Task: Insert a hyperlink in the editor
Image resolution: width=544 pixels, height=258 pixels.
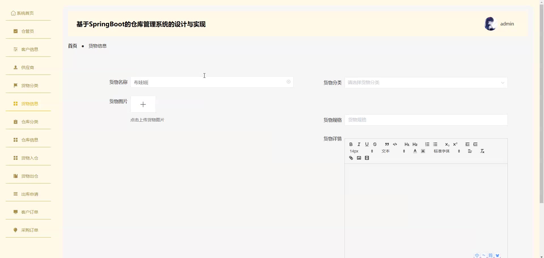Action: (351, 158)
